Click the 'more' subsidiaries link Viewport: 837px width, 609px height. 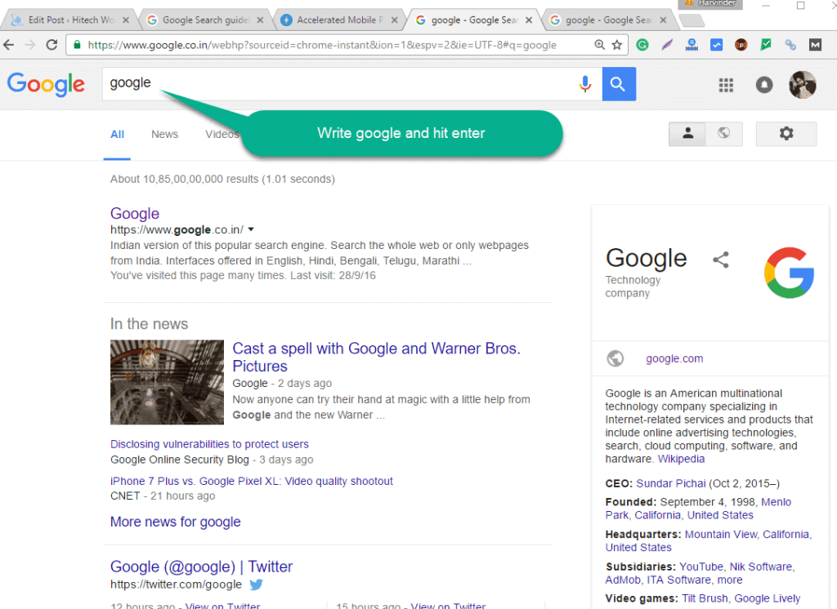(730, 580)
